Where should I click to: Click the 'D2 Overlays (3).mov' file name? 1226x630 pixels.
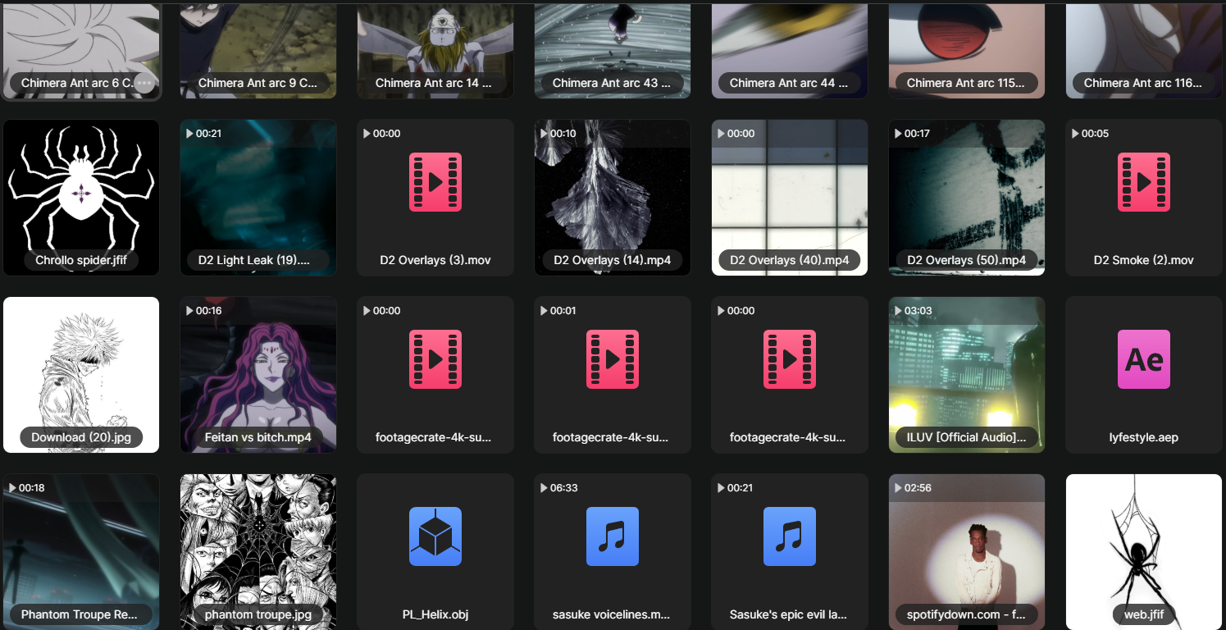[435, 260]
